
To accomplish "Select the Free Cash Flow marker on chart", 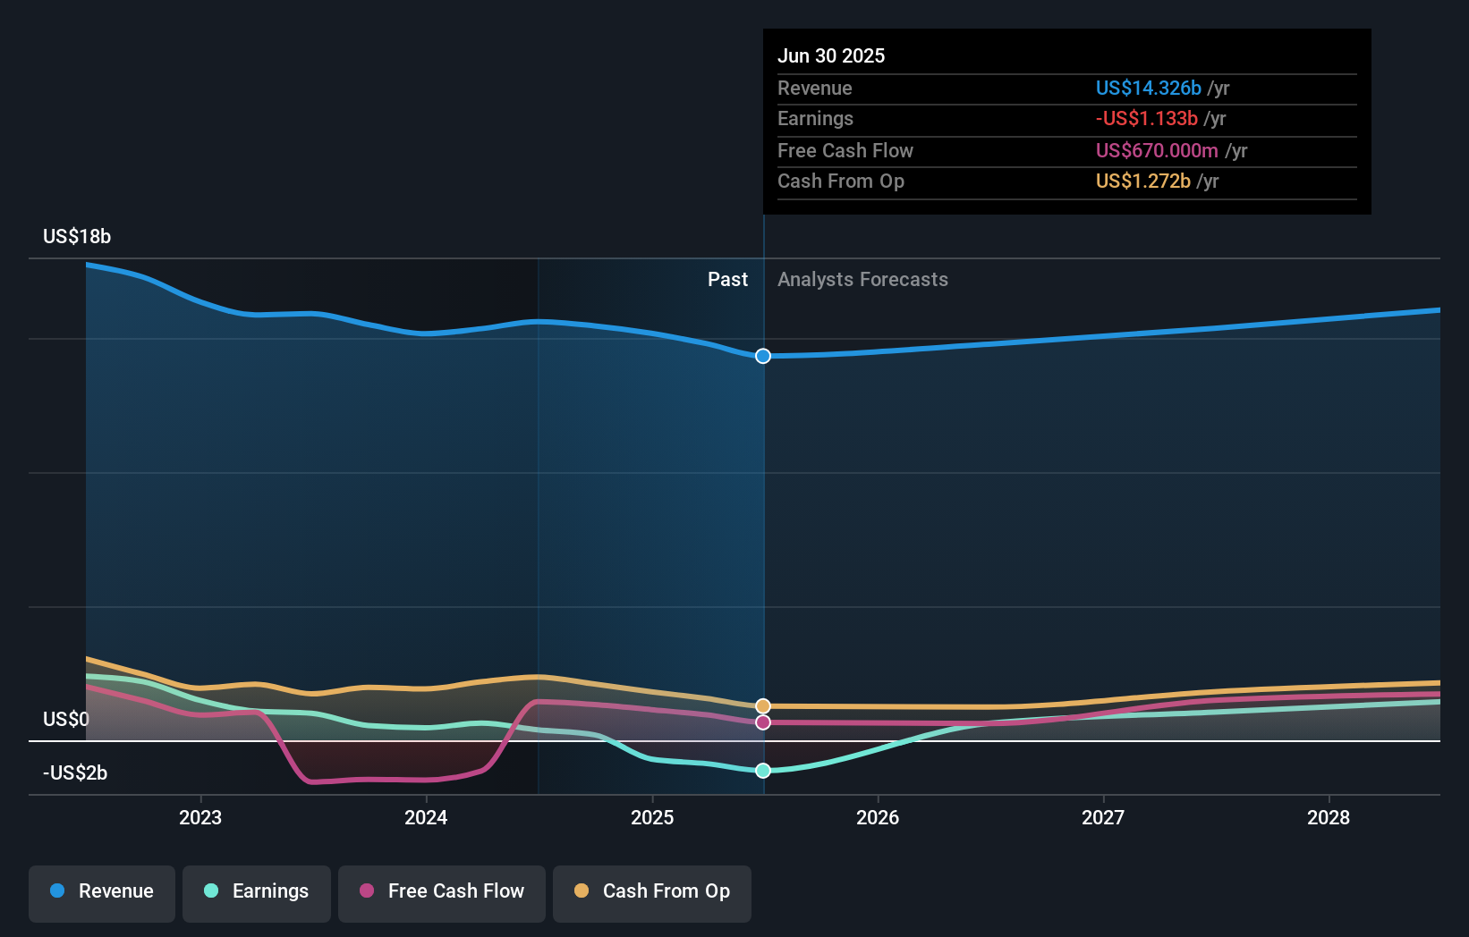I will click(x=763, y=722).
